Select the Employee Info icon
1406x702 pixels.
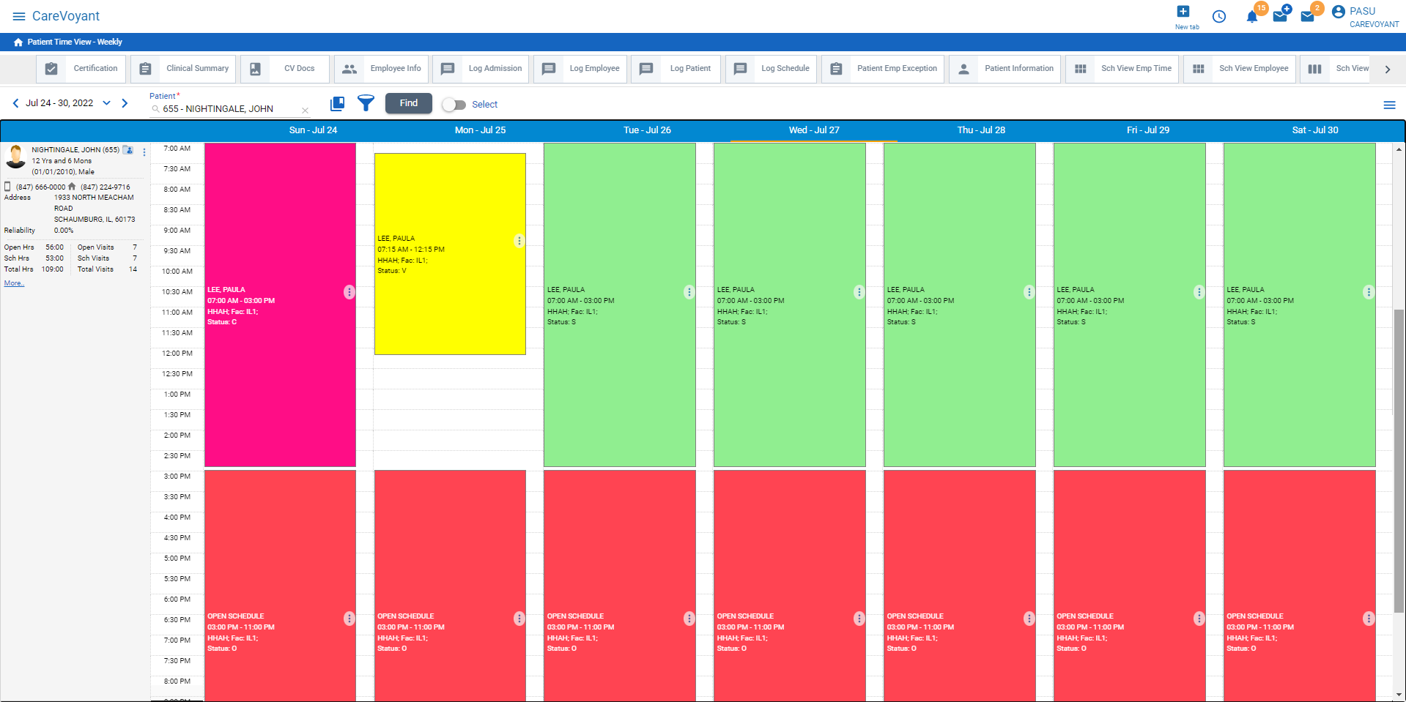(350, 68)
